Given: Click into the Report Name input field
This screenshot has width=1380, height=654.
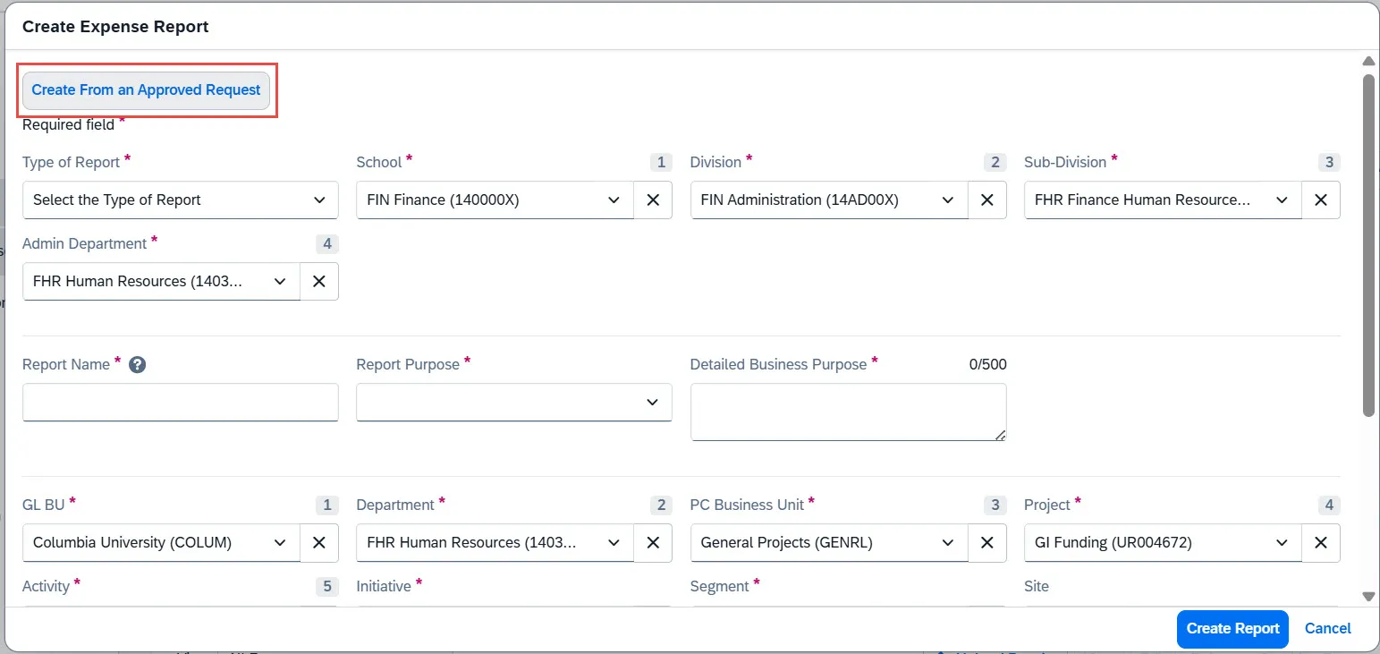Looking at the screenshot, I should click(x=181, y=403).
